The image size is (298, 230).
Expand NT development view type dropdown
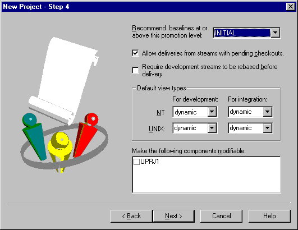click(212, 112)
